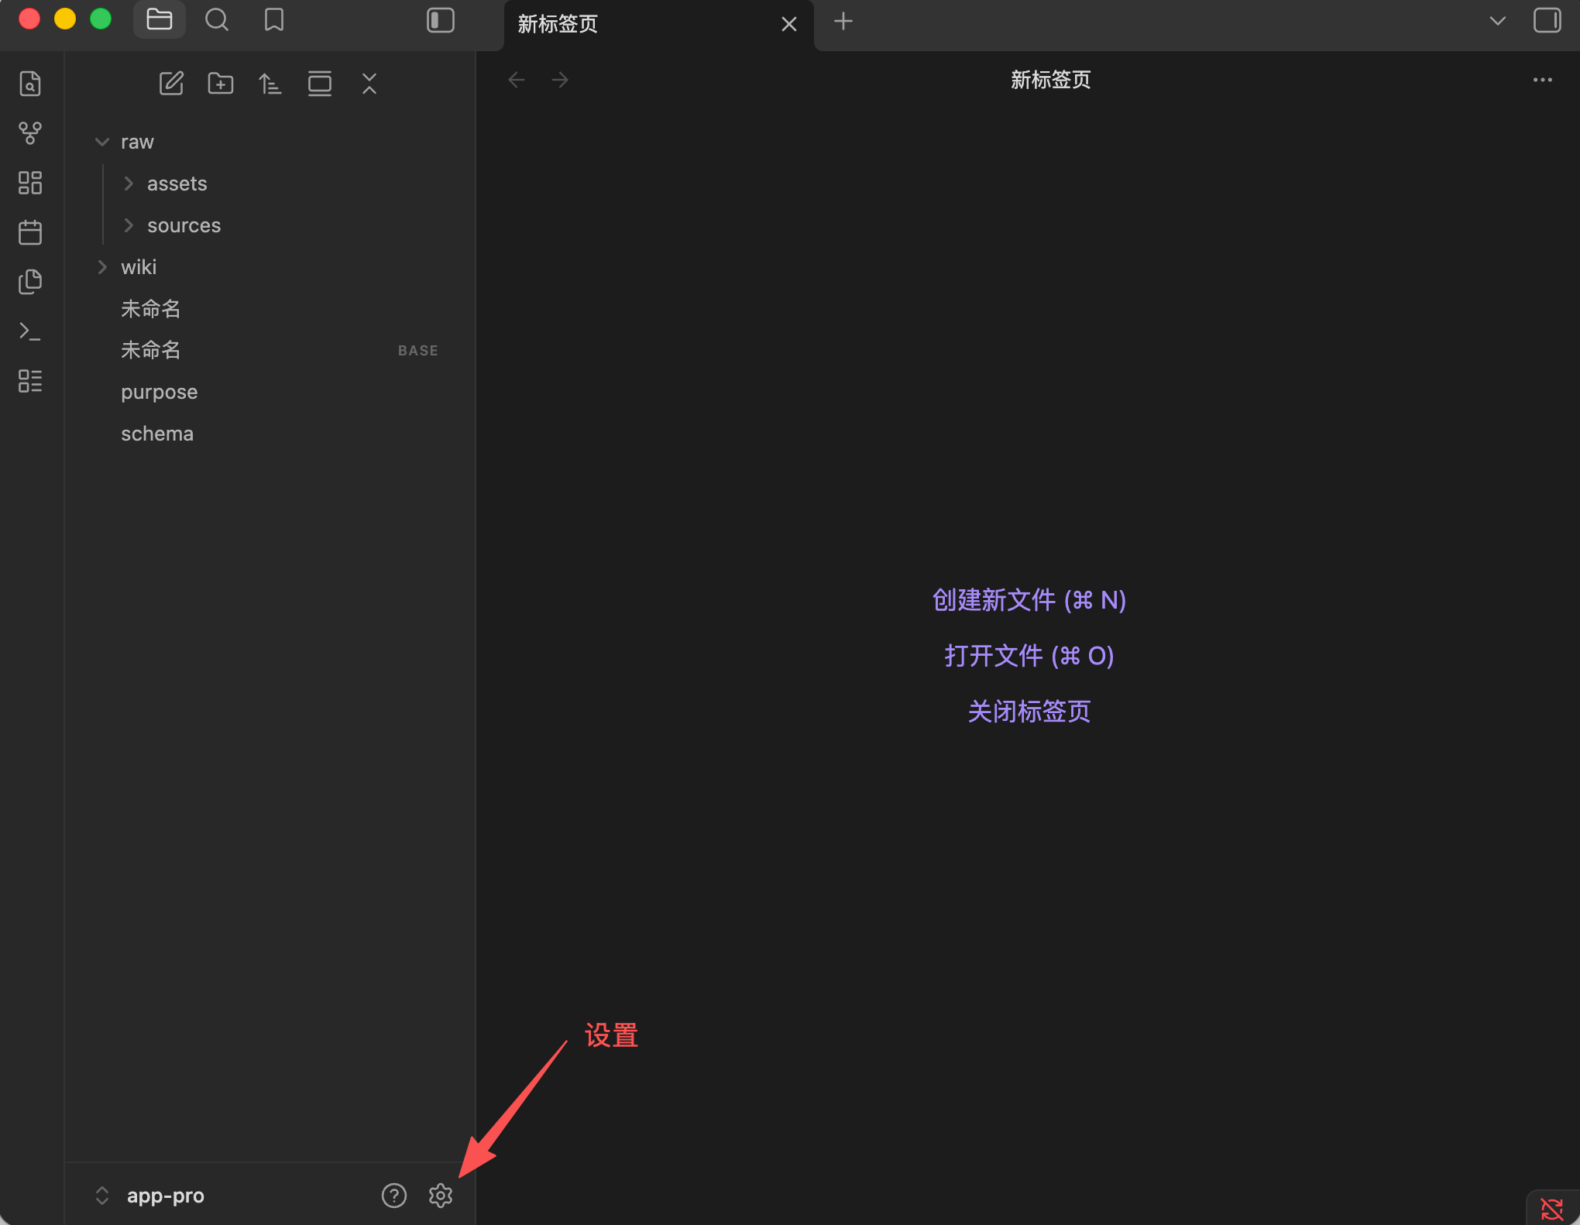Create a new note icon
The image size is (1580, 1225).
[171, 84]
